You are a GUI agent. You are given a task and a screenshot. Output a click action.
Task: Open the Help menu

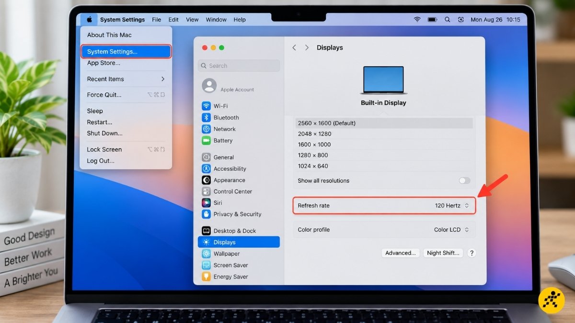tap(240, 20)
